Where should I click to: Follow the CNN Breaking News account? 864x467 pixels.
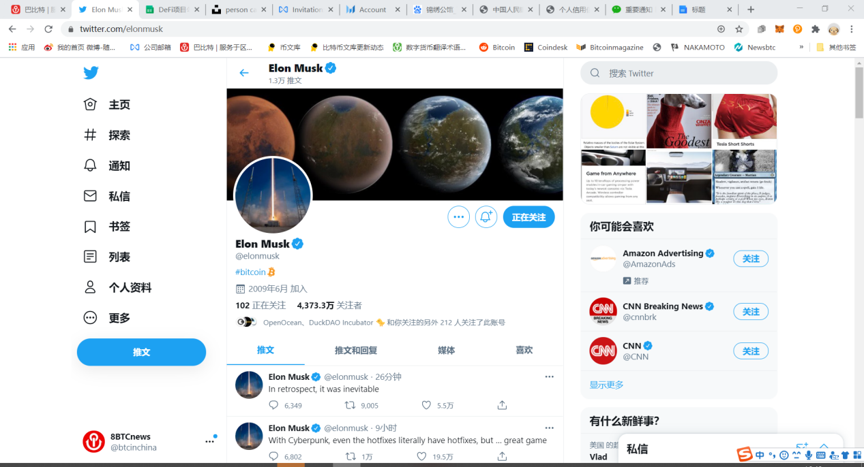(751, 312)
